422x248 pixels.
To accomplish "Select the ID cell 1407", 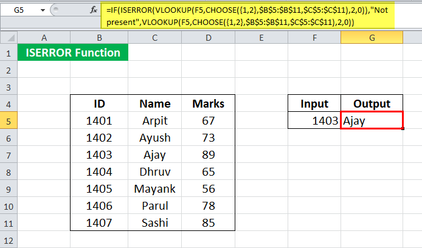I will coord(99,222).
